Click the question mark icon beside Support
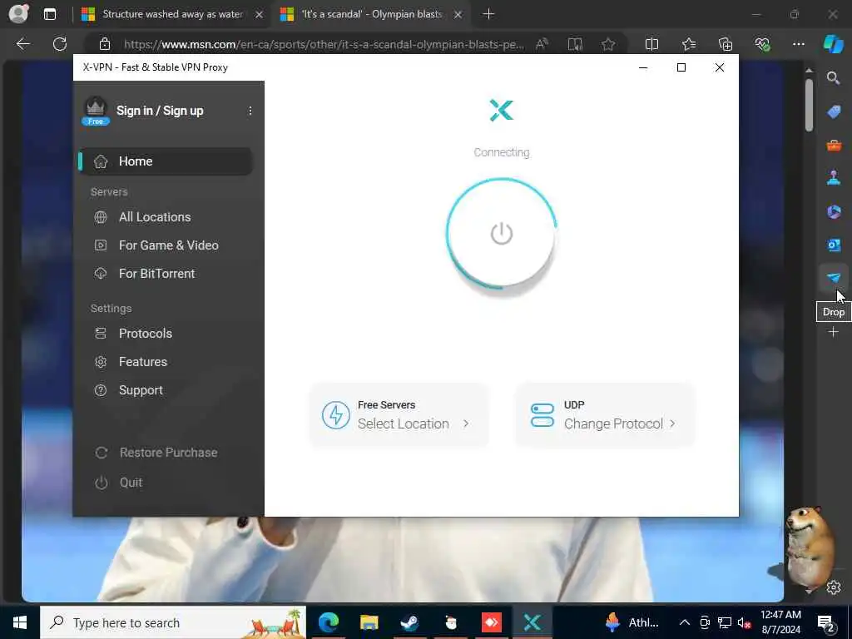Viewport: 852px width, 639px height. (x=101, y=390)
